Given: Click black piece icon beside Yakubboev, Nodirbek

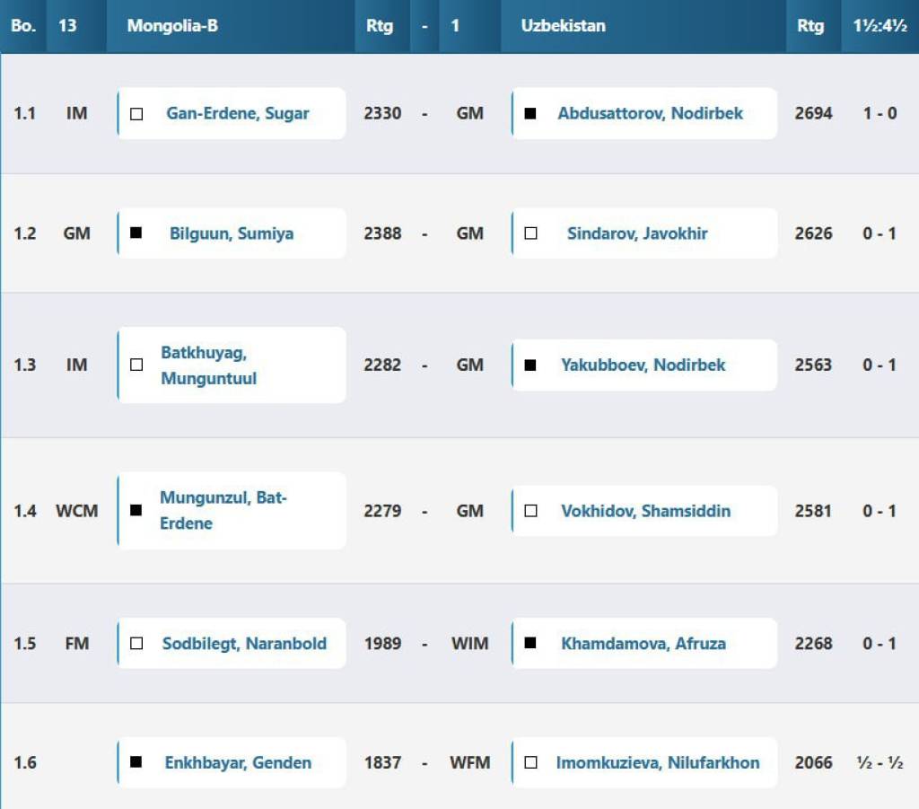Looking at the screenshot, I should 530,365.
